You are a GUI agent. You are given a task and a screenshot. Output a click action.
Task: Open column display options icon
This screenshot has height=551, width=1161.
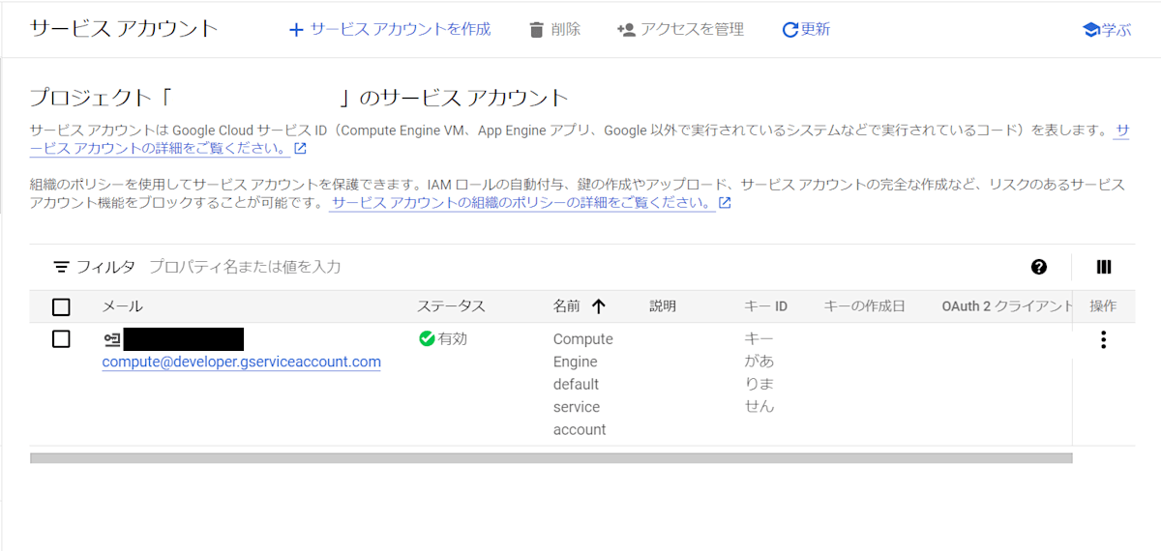point(1104,267)
